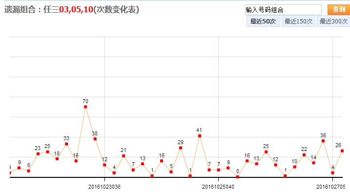
Task: Click the axis label 20161025040
Action: click(x=218, y=187)
